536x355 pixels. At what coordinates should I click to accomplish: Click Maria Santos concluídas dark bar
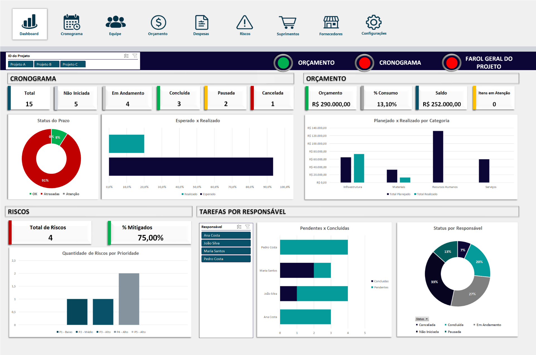(x=297, y=270)
